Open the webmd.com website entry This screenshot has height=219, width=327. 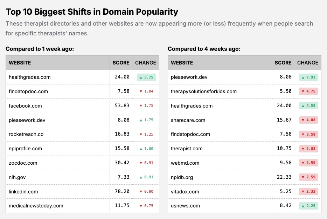click(x=185, y=163)
